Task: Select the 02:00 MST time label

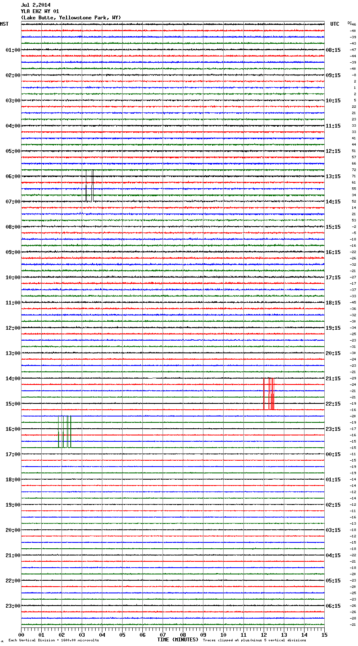Action: [13, 75]
